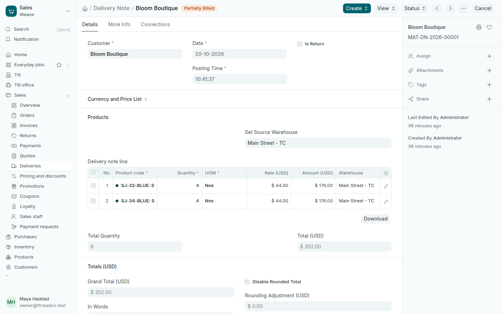
Task: Expand Everyday jobs submenu arrow
Action: tap(68, 65)
